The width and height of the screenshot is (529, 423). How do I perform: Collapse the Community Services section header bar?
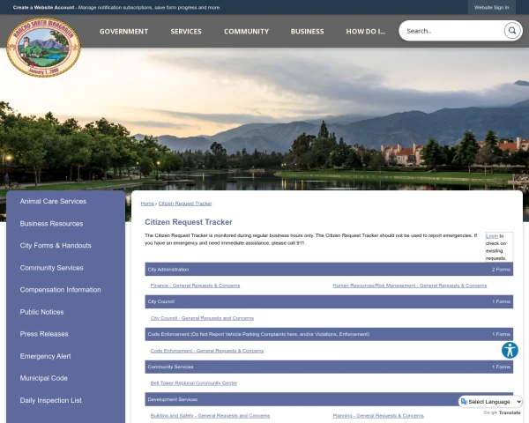tap(329, 367)
